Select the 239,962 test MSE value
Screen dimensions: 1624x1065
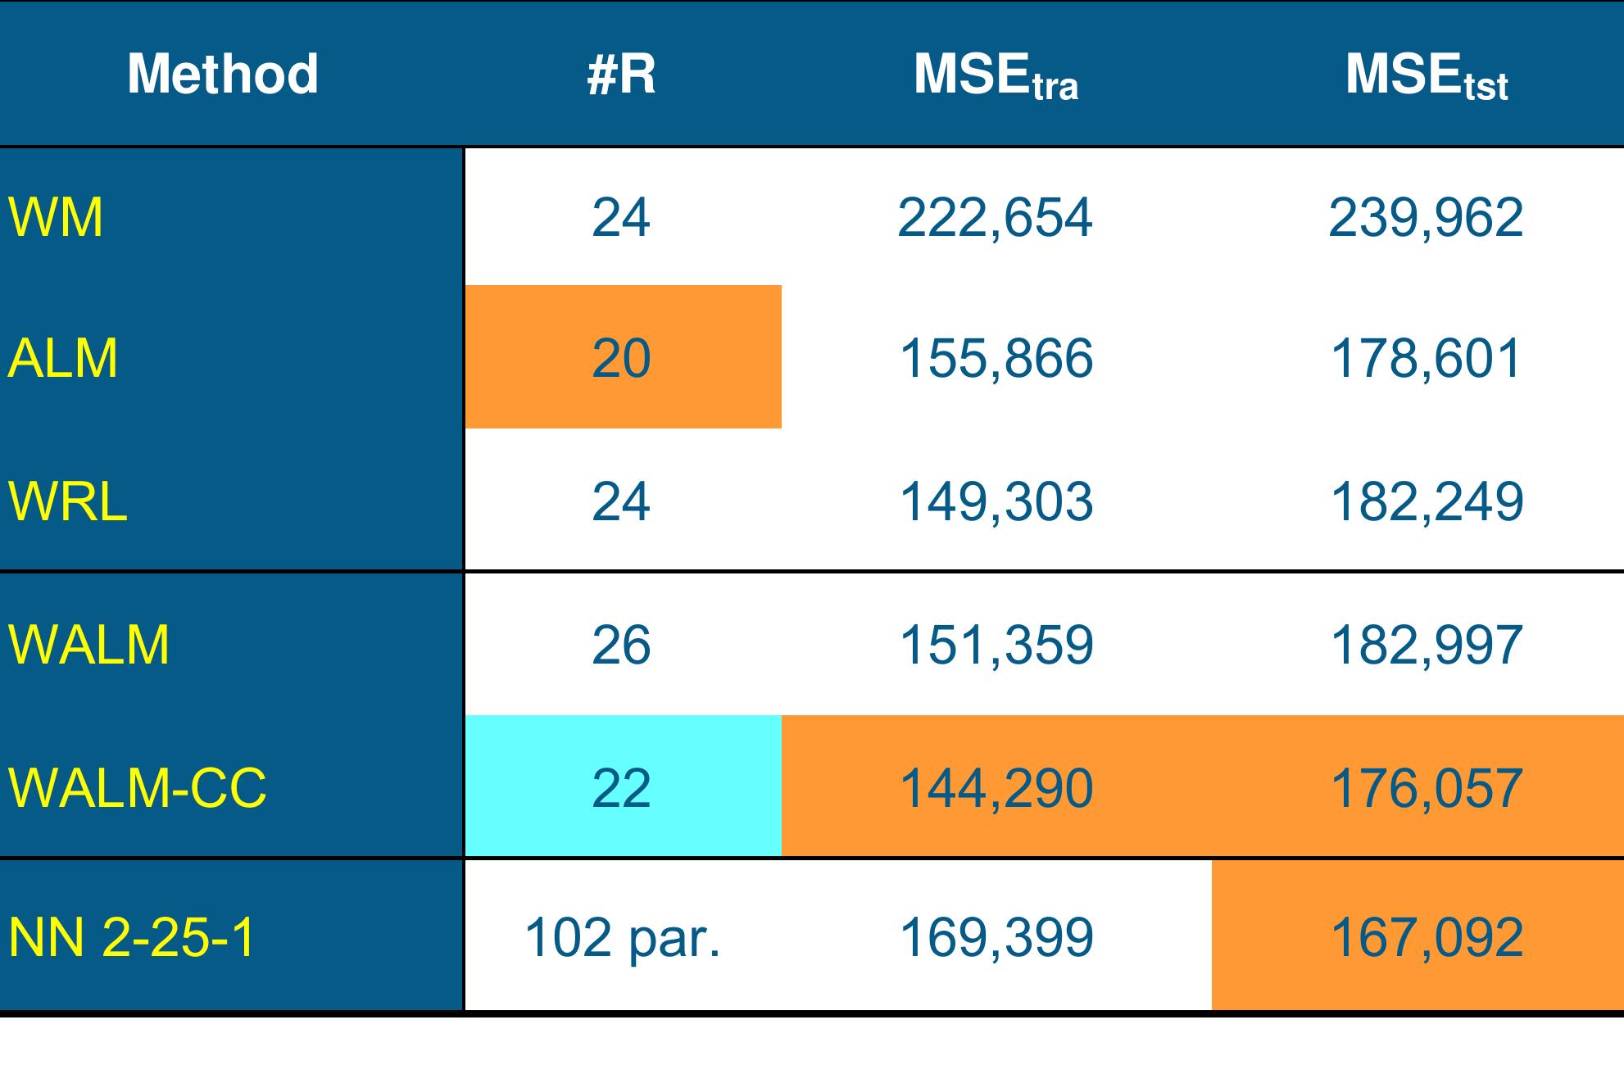(1426, 218)
